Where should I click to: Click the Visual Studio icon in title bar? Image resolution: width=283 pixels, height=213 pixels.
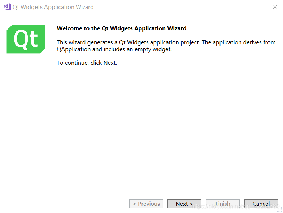pos(7,7)
